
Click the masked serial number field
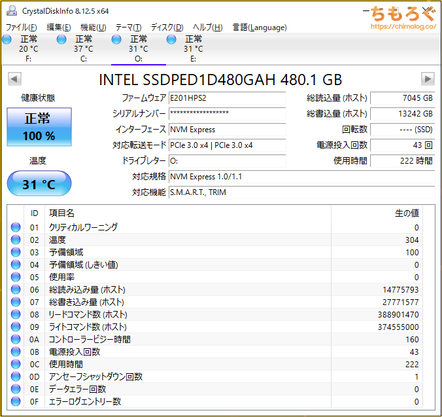click(227, 114)
